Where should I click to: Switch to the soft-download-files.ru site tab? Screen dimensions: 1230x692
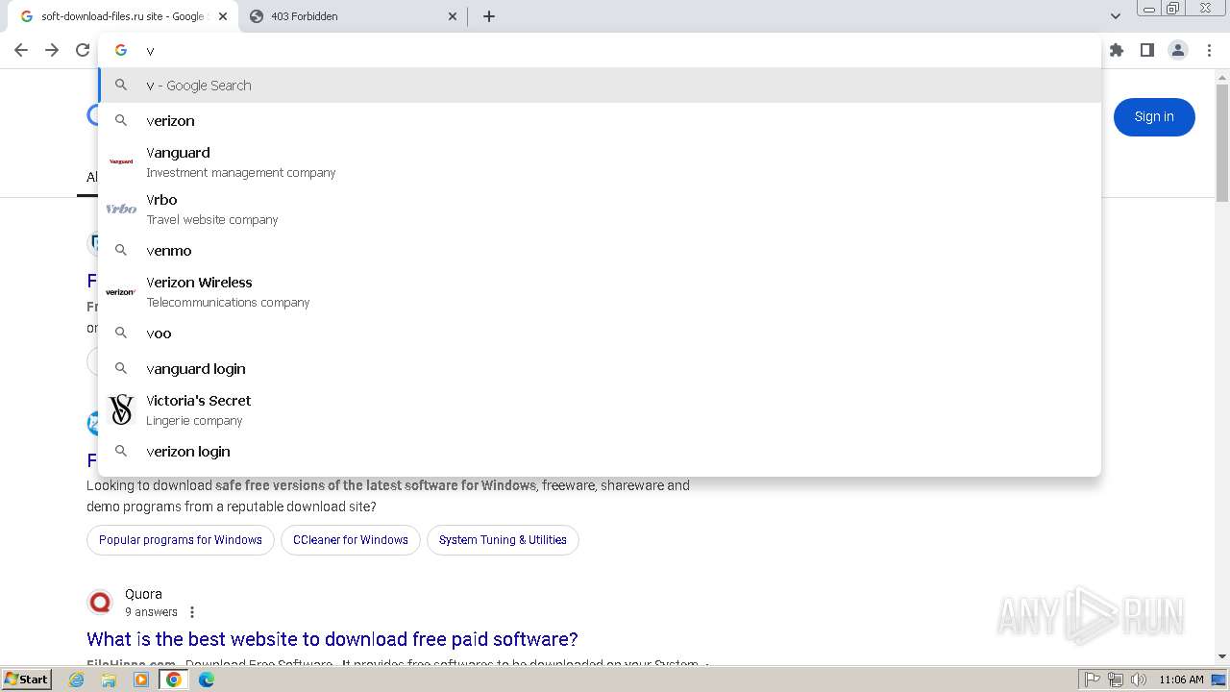click(x=121, y=16)
